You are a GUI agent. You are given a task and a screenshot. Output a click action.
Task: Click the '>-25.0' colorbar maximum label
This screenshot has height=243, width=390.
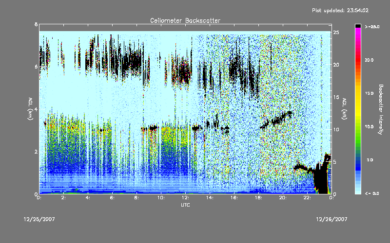(x=372, y=27)
